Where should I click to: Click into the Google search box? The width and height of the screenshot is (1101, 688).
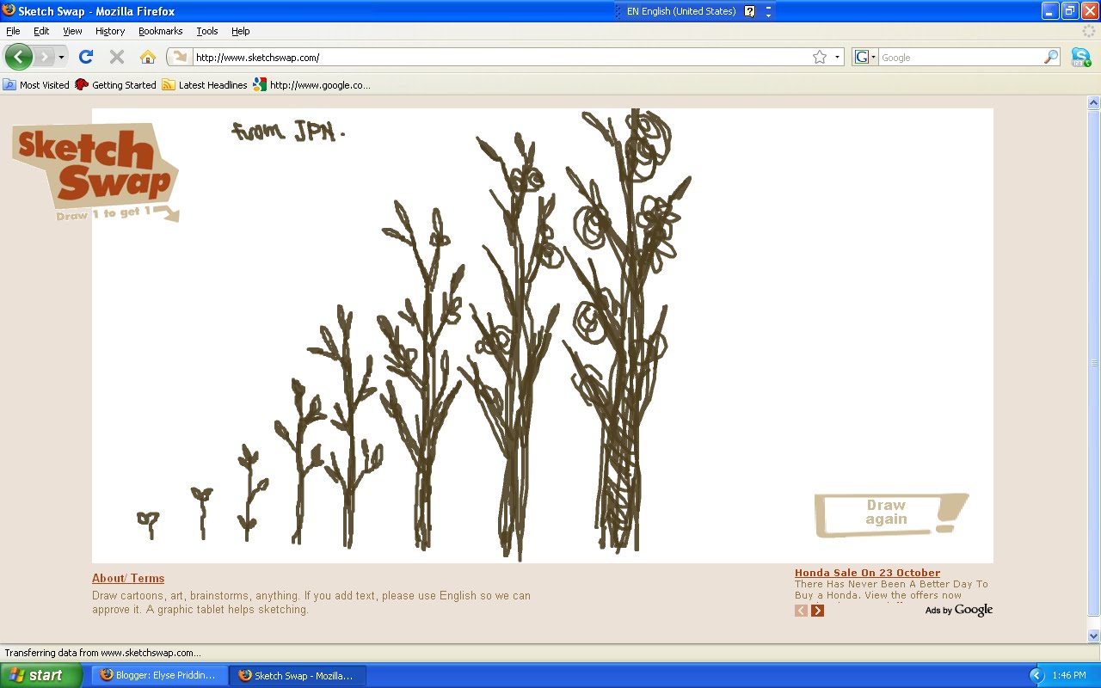click(x=961, y=58)
